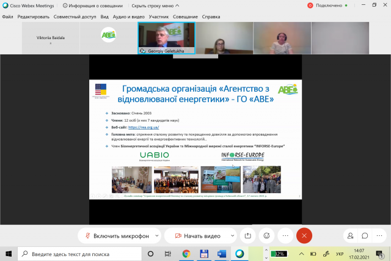Open the Участник menu

pos(159,17)
